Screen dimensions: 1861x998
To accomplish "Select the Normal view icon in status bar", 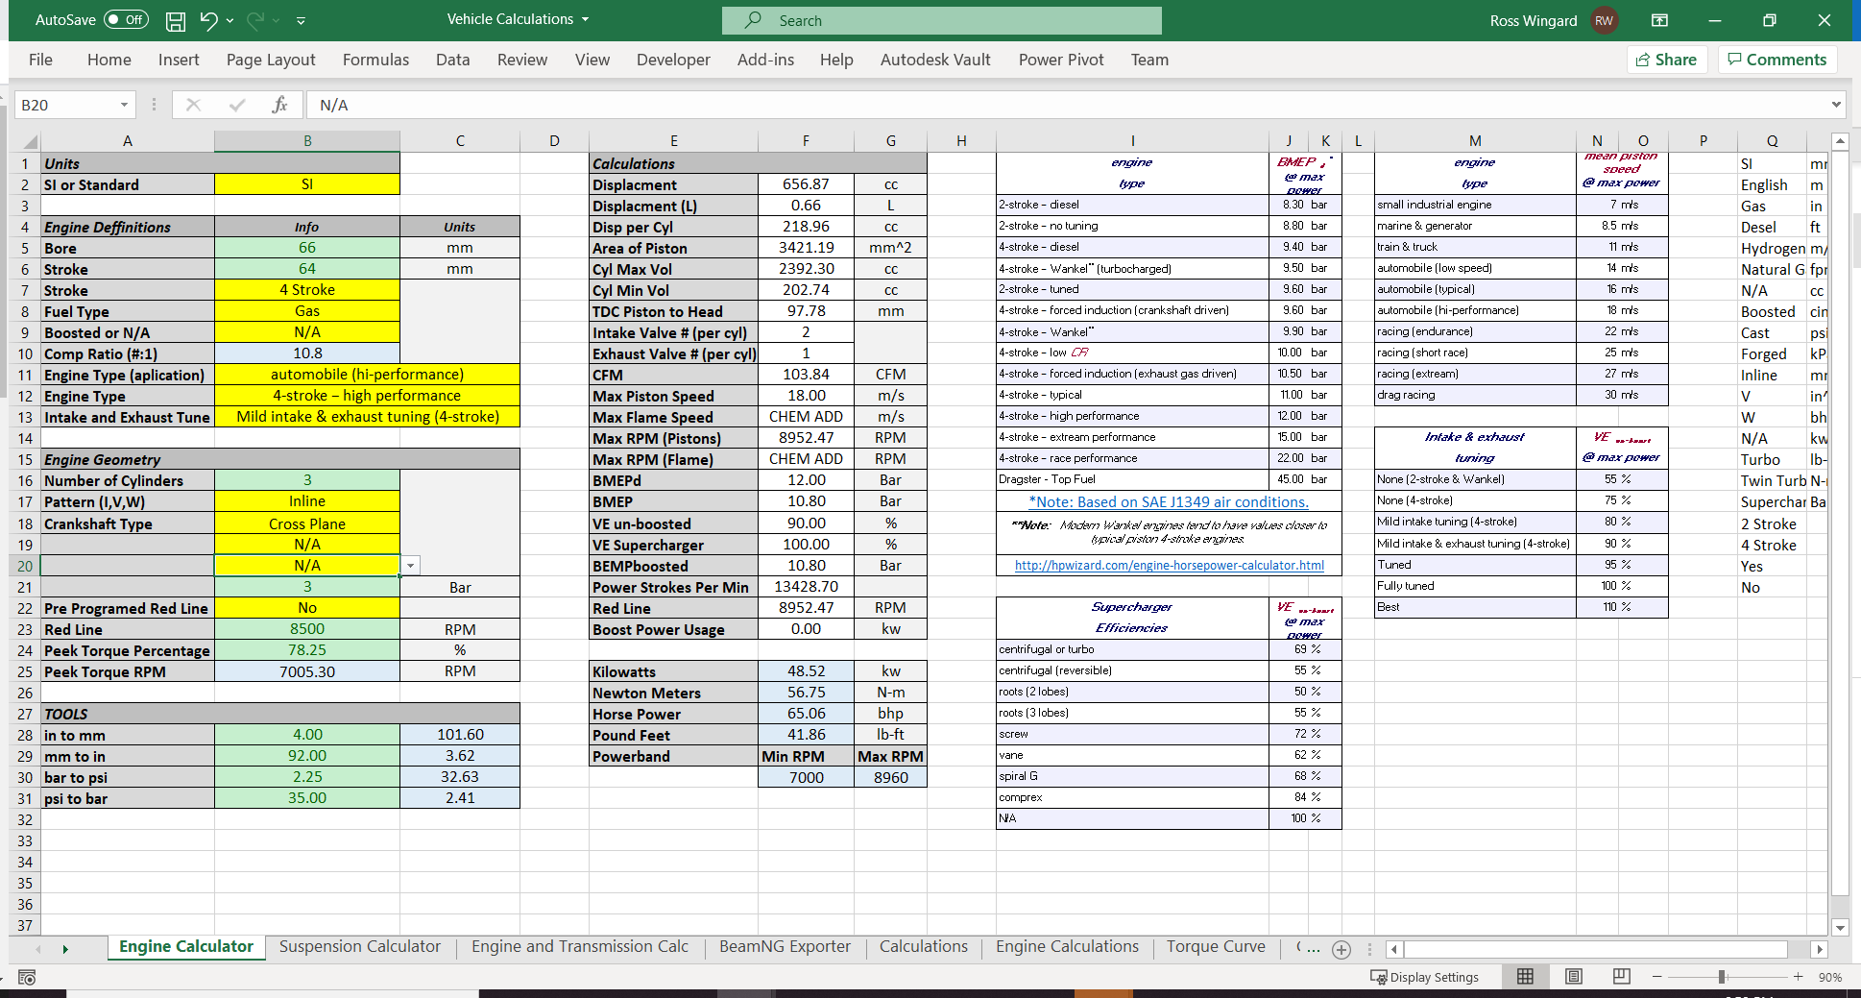I will [1525, 977].
